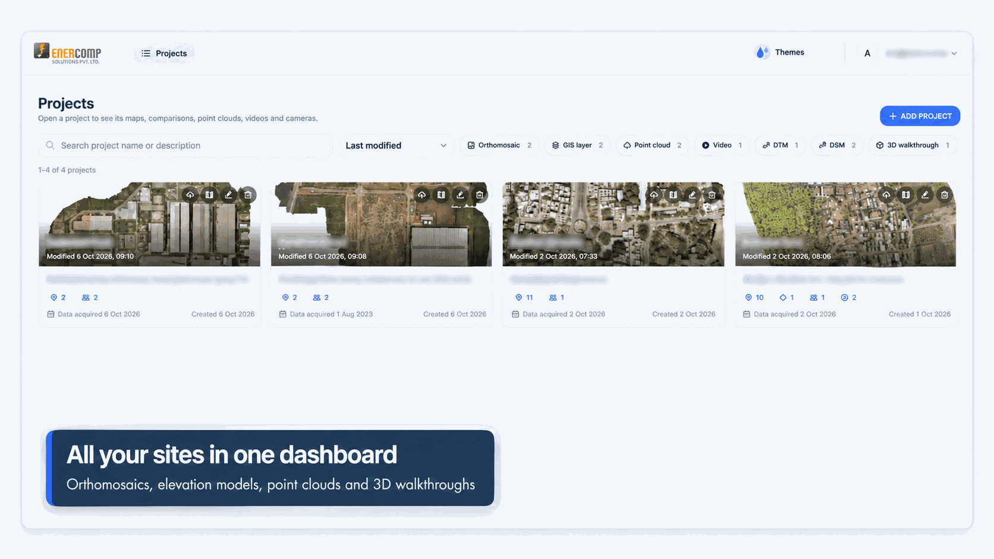Click the Enercomp logo
This screenshot has height=559, width=994.
(x=67, y=53)
